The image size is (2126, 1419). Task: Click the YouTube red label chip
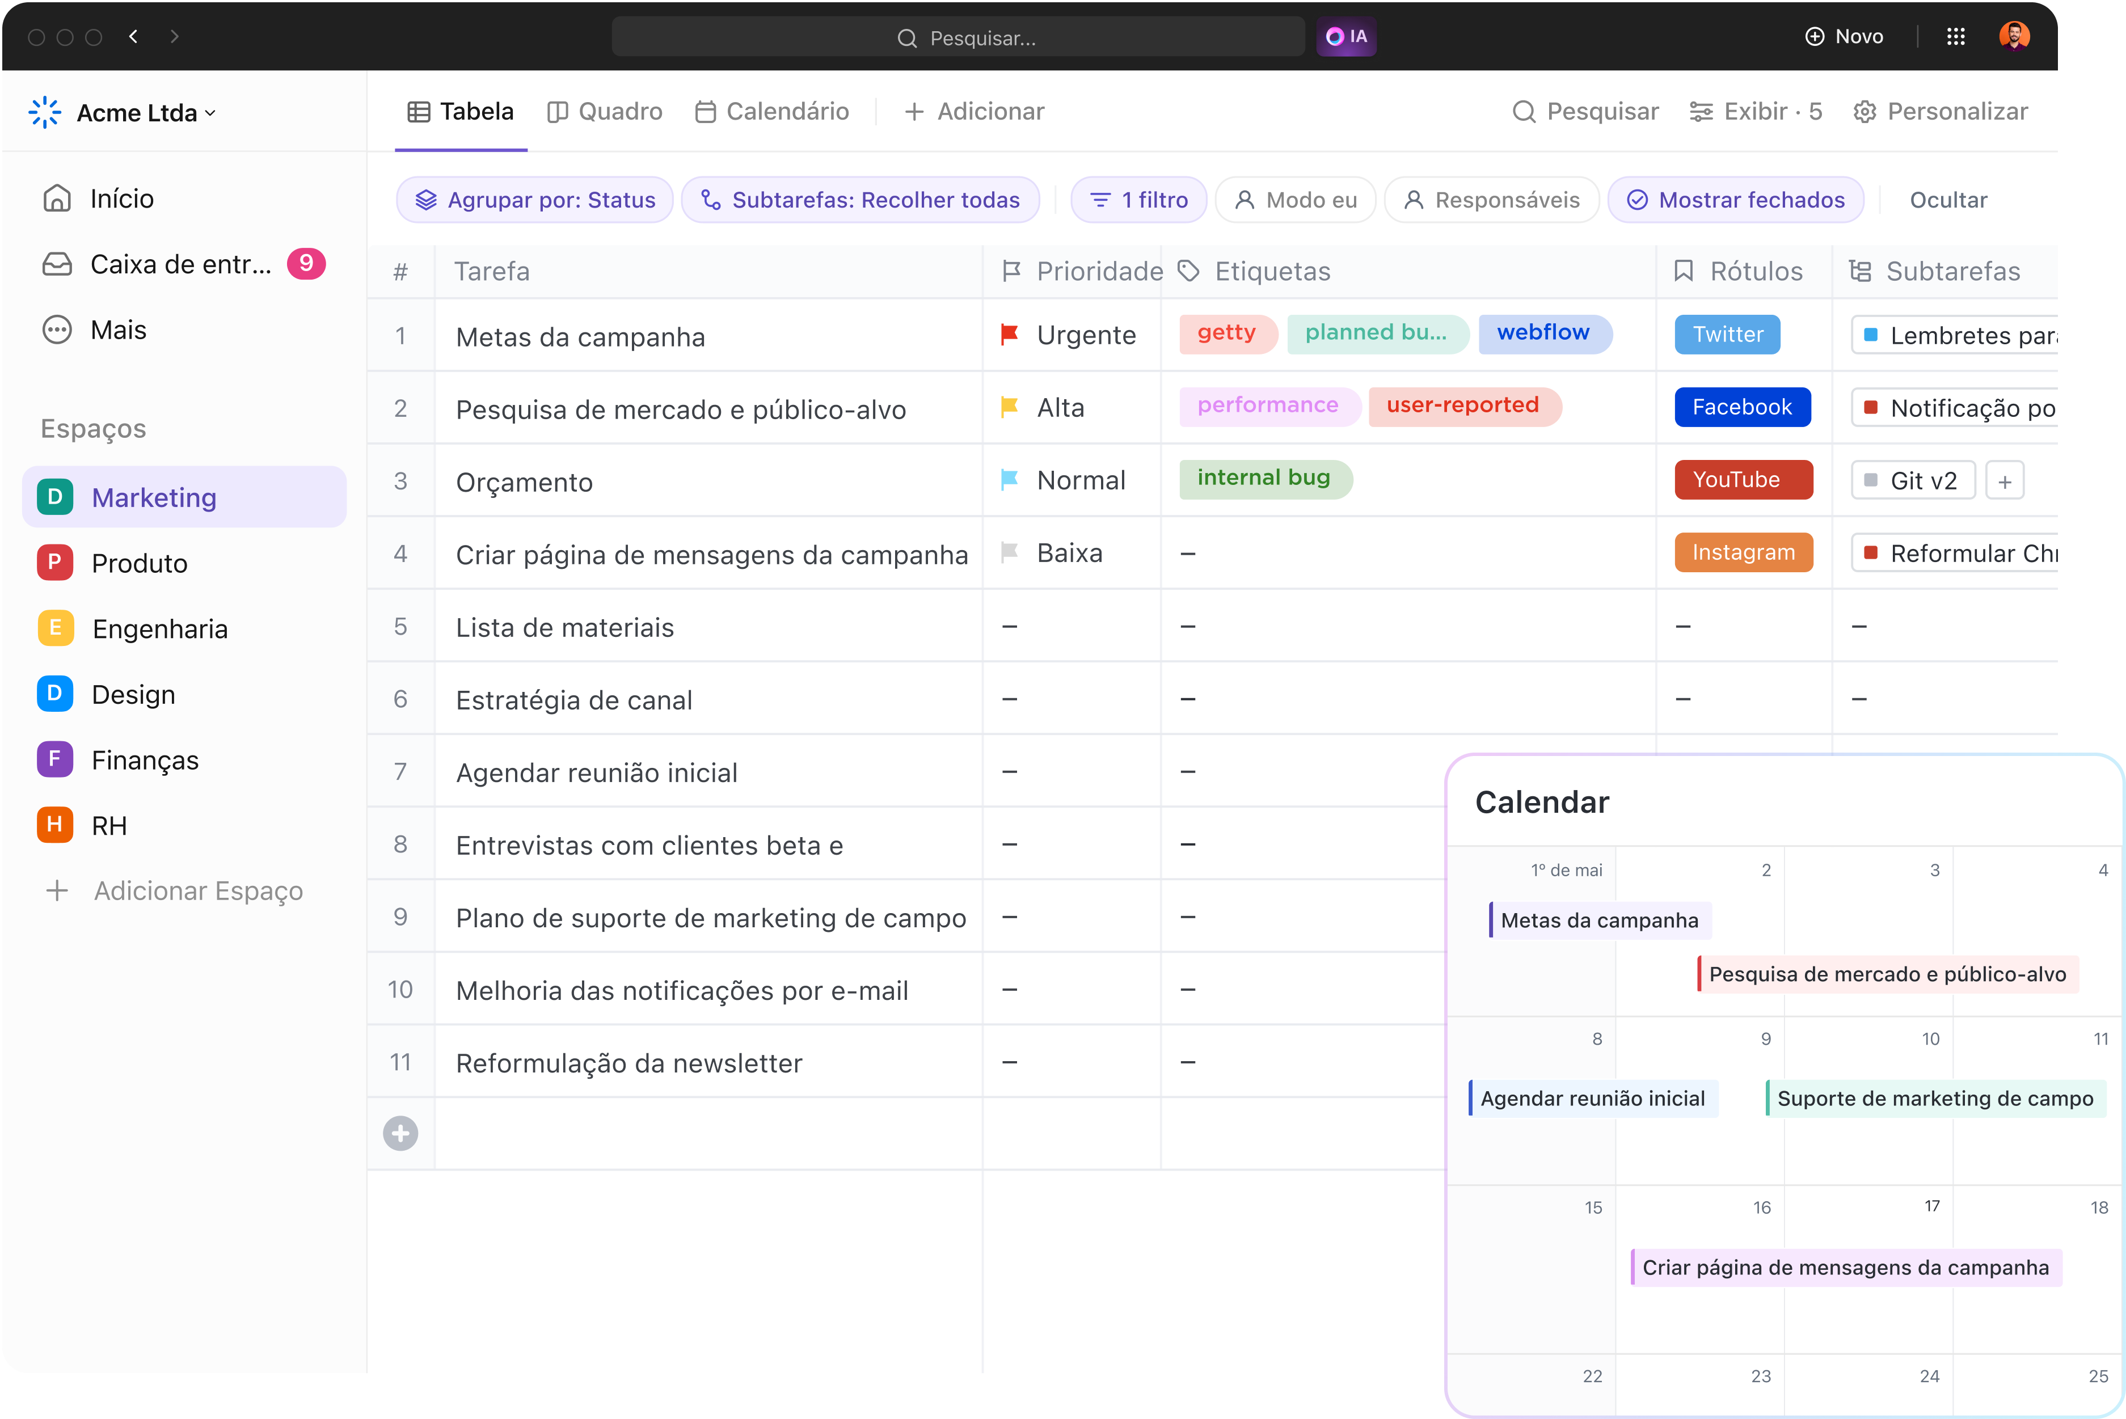pyautogui.click(x=1742, y=480)
